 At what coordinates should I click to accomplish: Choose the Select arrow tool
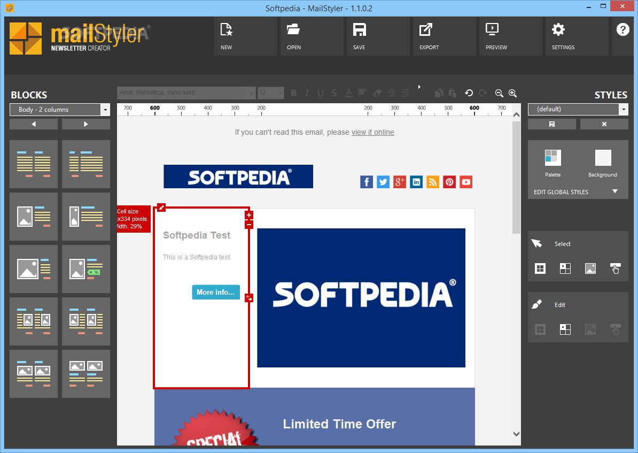click(536, 243)
